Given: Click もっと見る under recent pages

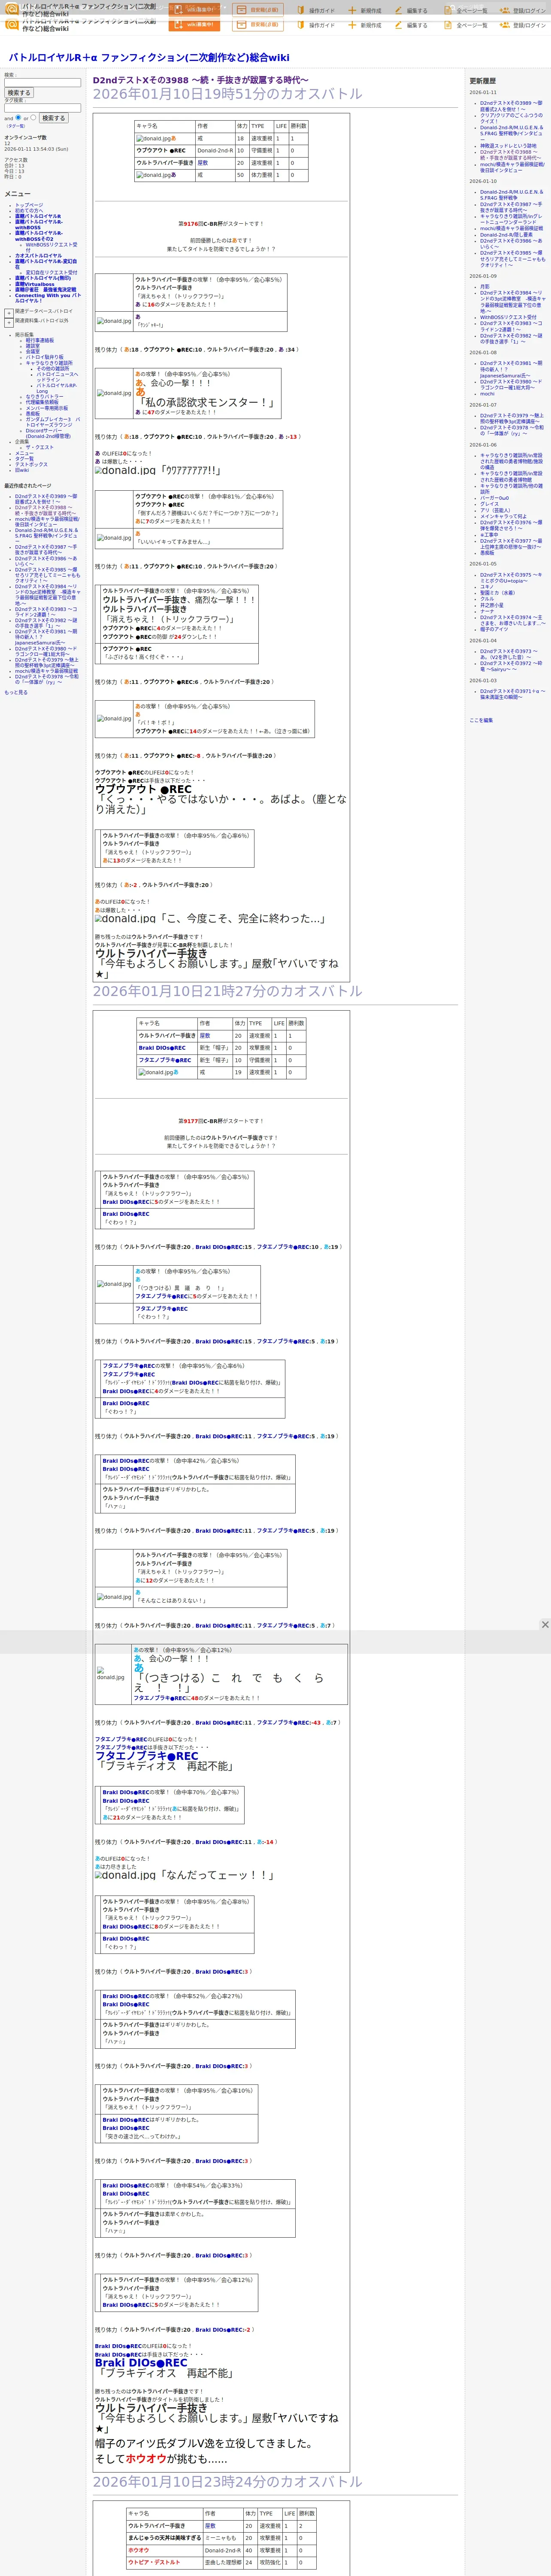Looking at the screenshot, I should (x=16, y=692).
